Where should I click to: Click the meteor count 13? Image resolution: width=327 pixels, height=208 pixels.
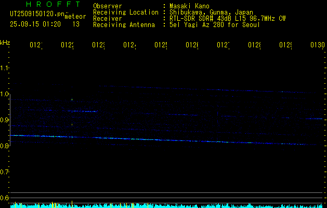point(76,24)
